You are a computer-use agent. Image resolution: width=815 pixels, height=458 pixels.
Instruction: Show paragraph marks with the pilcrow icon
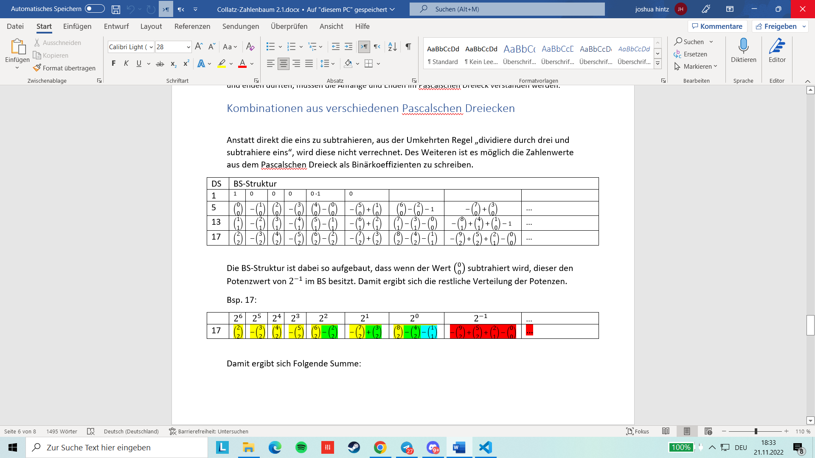pyautogui.click(x=408, y=47)
